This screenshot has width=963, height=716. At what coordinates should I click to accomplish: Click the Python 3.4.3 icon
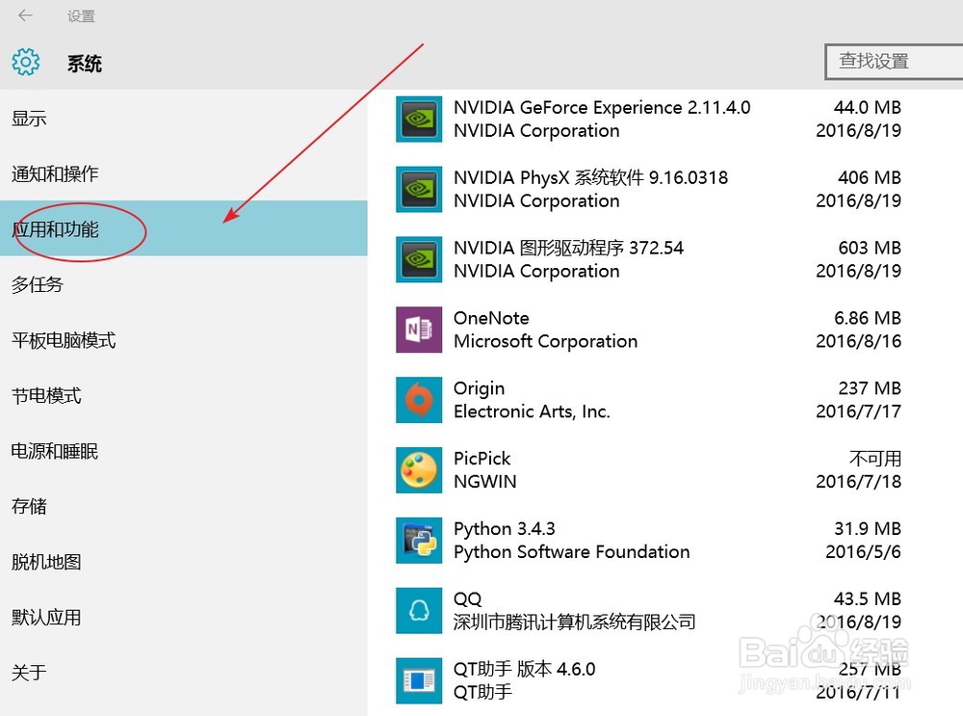coord(419,541)
